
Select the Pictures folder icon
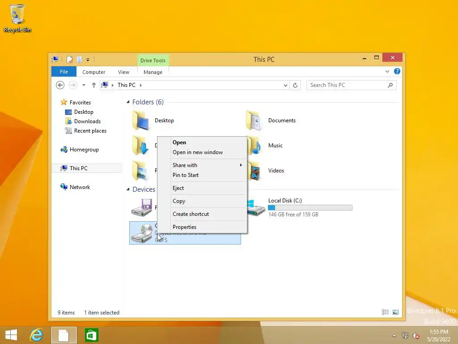140,171
